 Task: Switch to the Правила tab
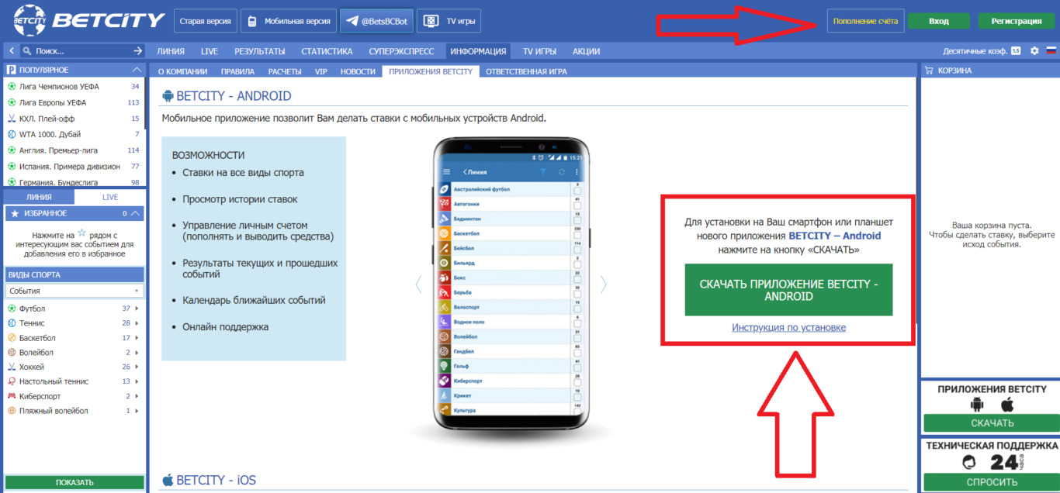point(237,71)
